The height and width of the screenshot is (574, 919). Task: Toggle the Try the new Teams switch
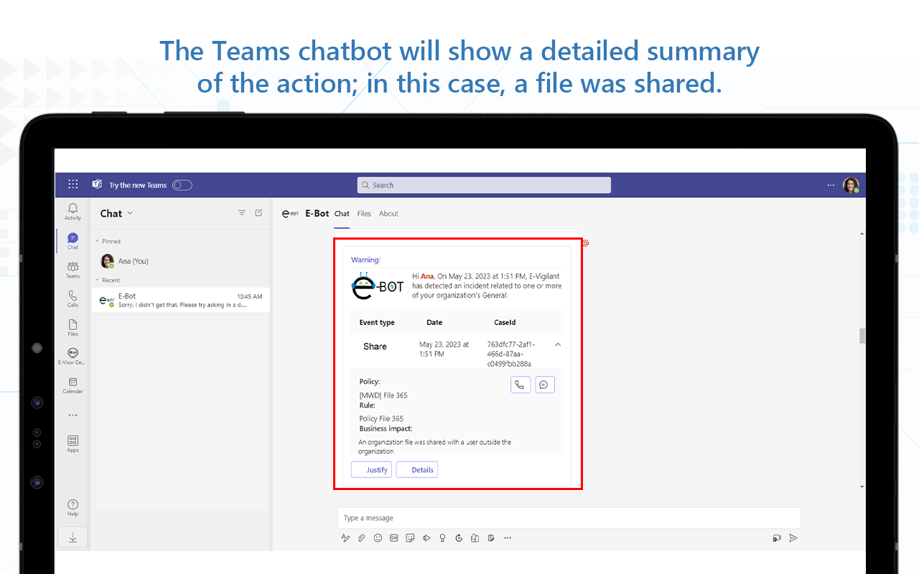point(182,185)
